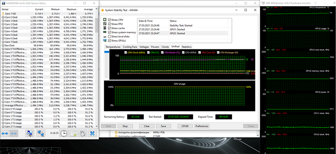Stop the stability test

pyautogui.click(x=125, y=126)
